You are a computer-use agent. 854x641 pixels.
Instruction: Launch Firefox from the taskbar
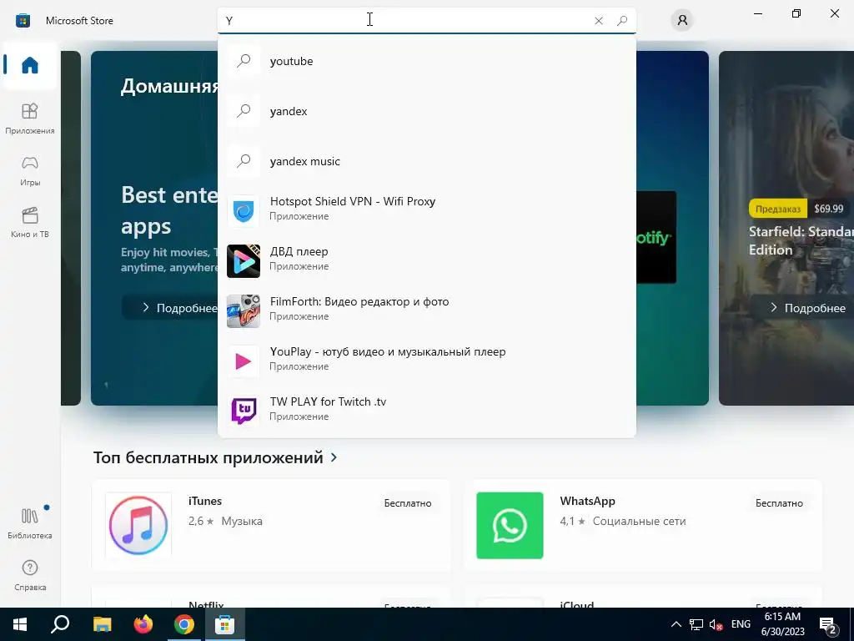(x=143, y=624)
